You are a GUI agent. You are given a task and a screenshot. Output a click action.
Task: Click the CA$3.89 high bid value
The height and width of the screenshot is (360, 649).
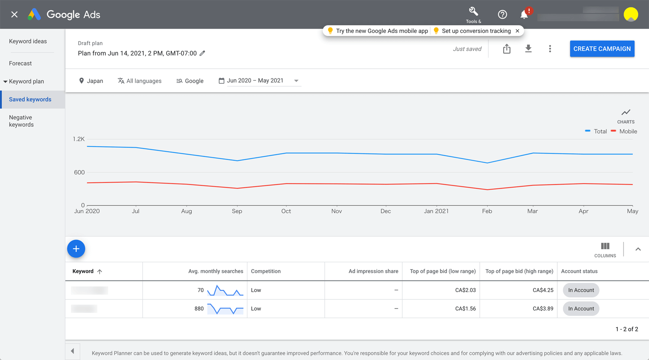pos(543,309)
